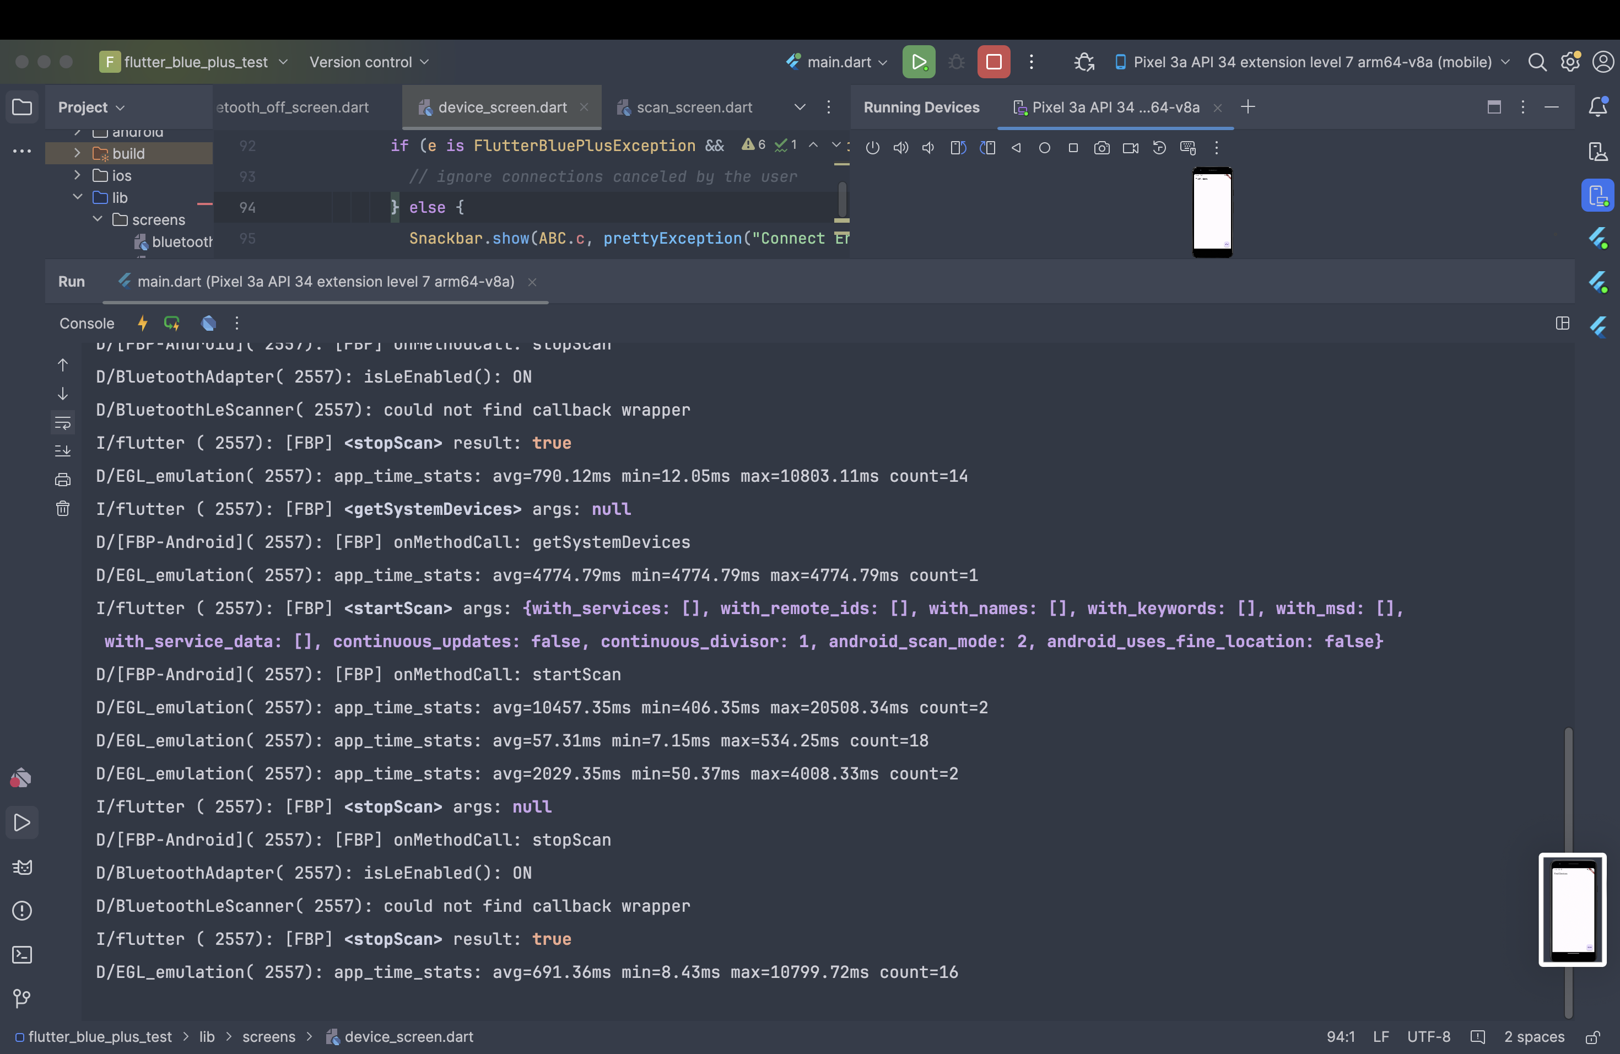Toggle soft-wrap in the console
Screen dimensions: 1620x1054
[63, 423]
